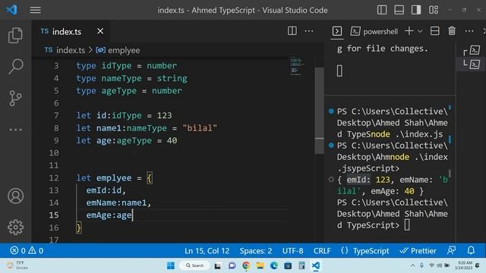Click the word emplyee on line 12
Viewport: 486px width, 273px height.
tap(114, 178)
